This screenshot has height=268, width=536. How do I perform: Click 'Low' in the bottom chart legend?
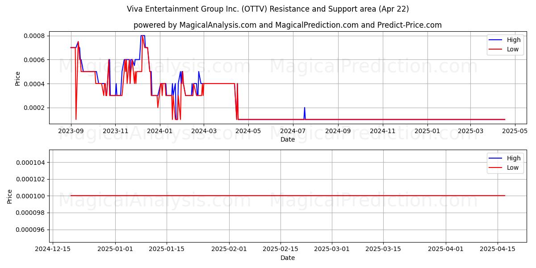pos(512,168)
